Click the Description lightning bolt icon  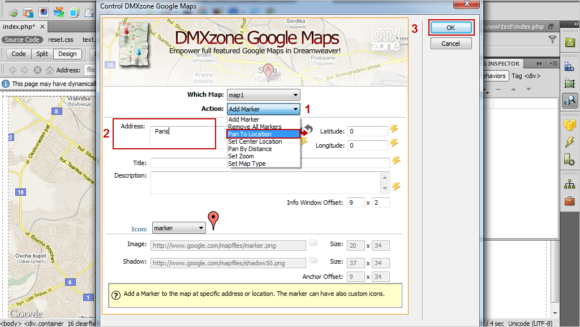tap(396, 187)
